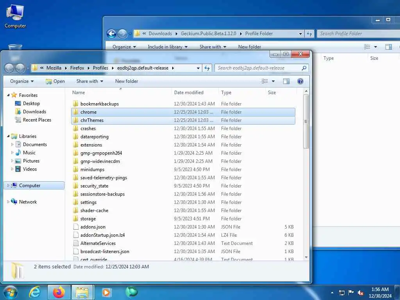Select Desktop in Favorites
Screen dimensions: 400x300
click(31, 104)
